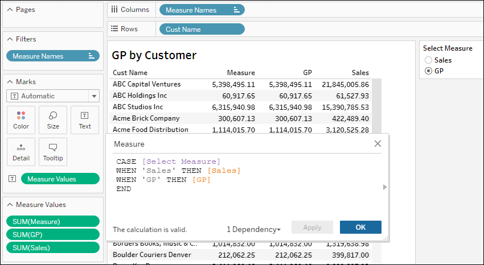Click the Cust Name pill in Rows
The width and height of the screenshot is (484, 265).
tap(202, 29)
